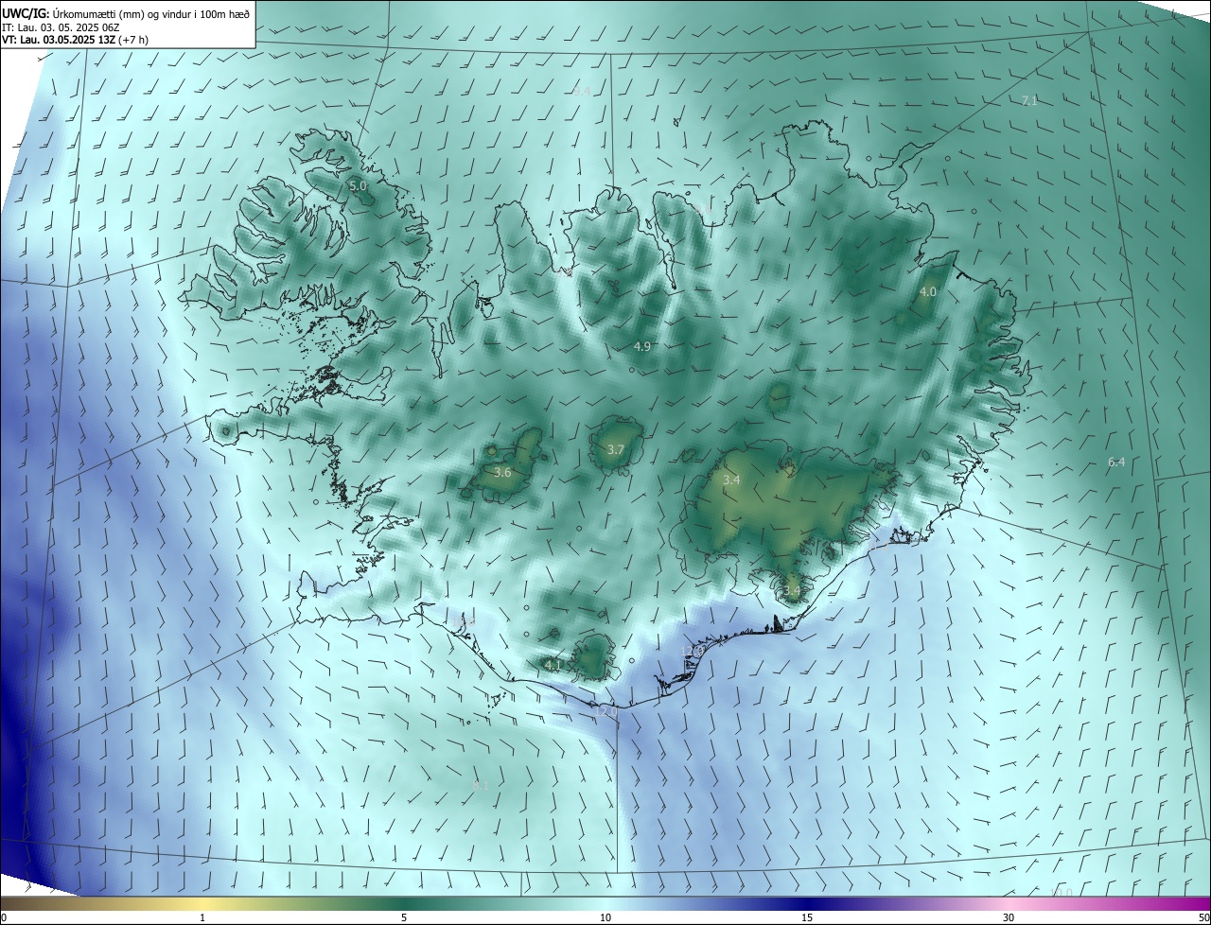The width and height of the screenshot is (1211, 925).
Task: Click the 6.4 value over the eastern sea
Action: tap(1116, 462)
